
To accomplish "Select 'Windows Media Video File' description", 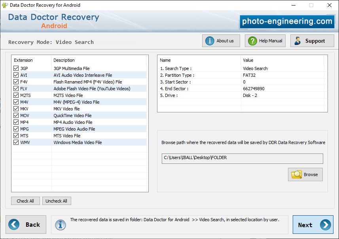I will point(78,142).
